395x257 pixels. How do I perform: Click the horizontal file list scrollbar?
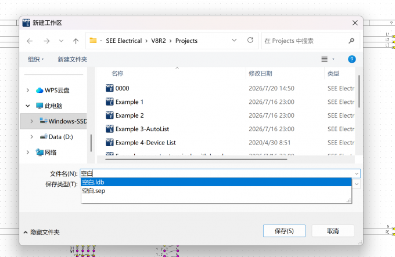pyautogui.click(x=196, y=159)
